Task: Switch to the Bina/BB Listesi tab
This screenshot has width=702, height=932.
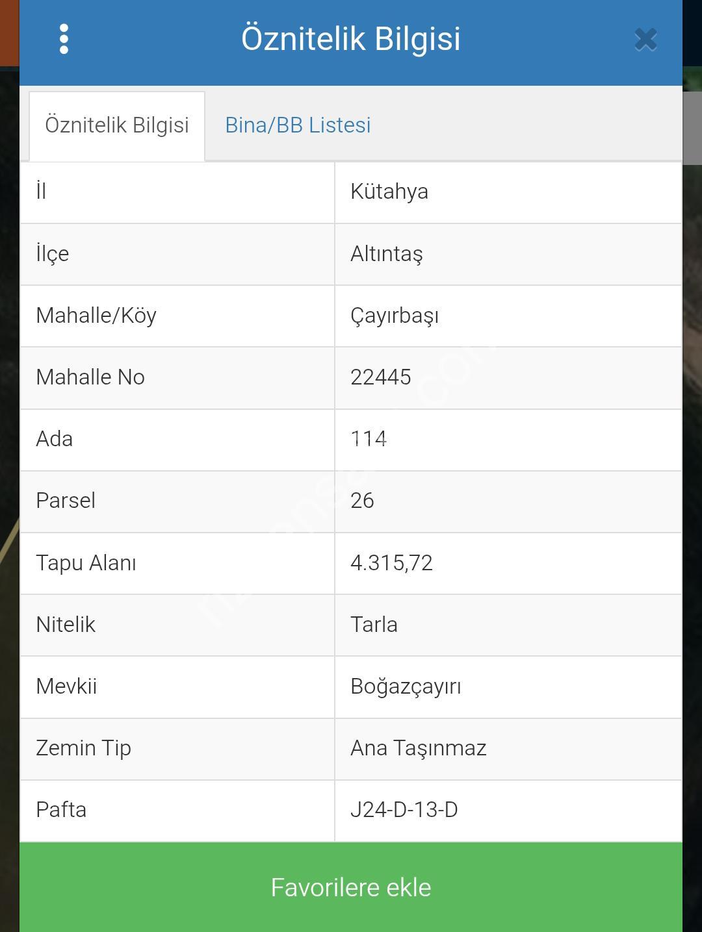Action: 298,125
